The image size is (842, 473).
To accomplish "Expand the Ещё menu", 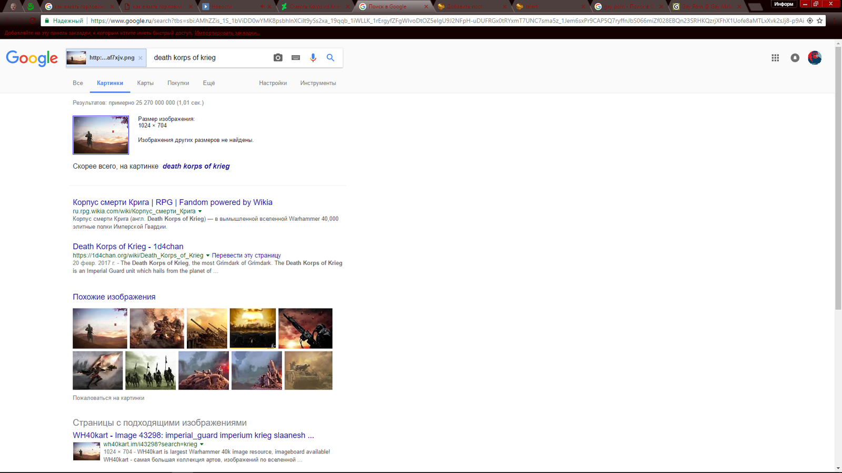I will [x=209, y=83].
